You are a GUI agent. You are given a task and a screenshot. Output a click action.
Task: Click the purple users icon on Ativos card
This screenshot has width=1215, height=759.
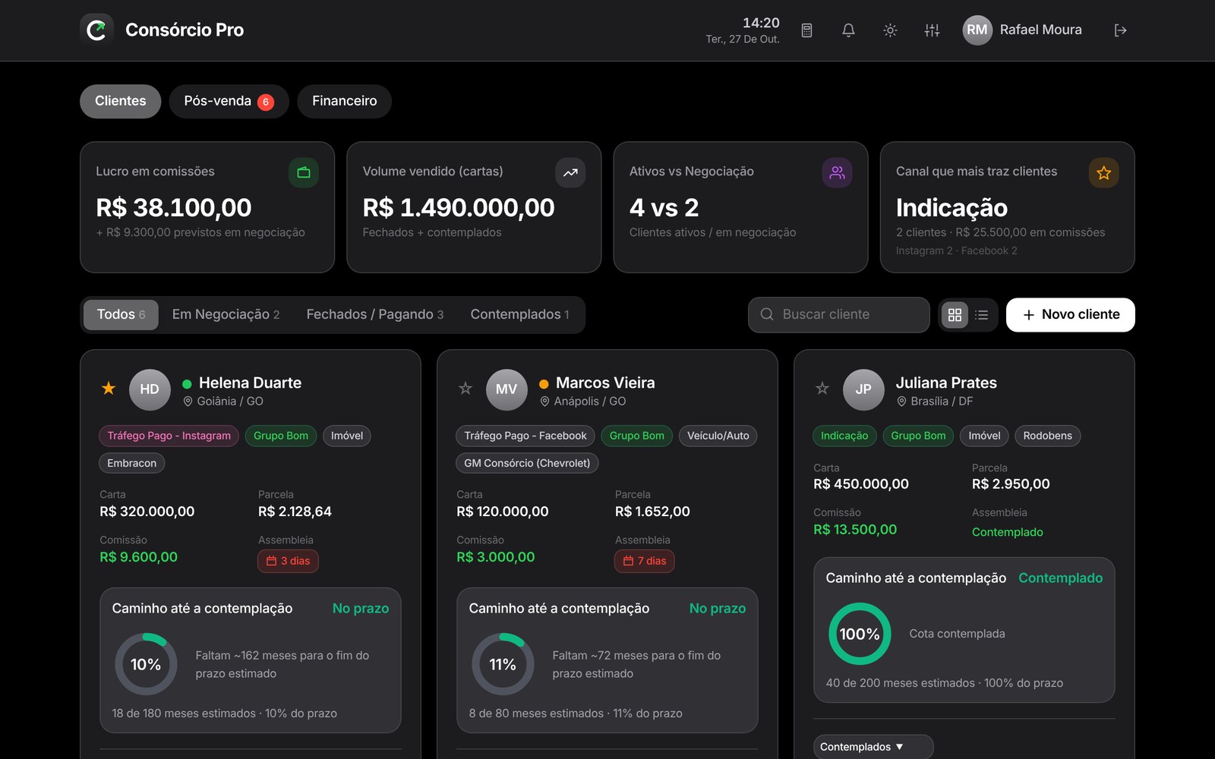[837, 172]
